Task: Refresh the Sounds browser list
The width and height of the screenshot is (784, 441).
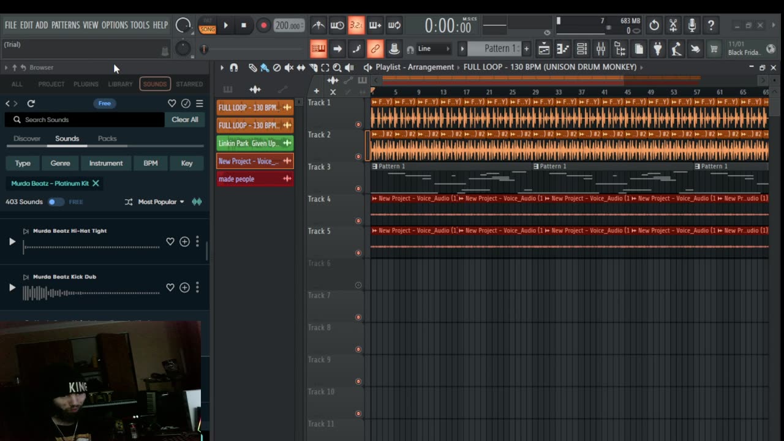Action: 31,104
